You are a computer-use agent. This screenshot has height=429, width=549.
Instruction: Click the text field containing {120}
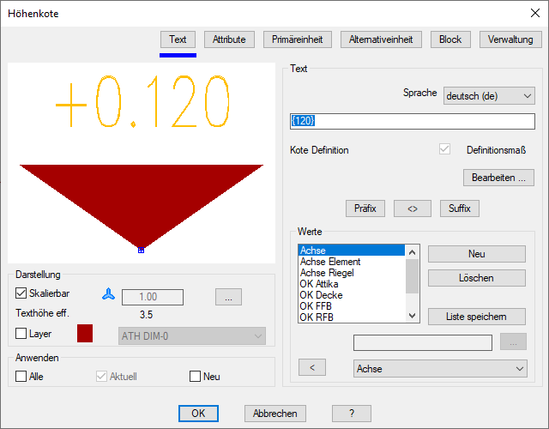click(x=413, y=121)
